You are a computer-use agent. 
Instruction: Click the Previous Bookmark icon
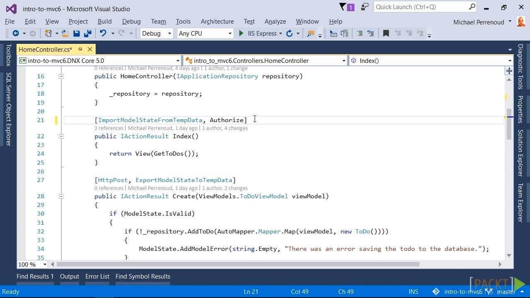pos(397,34)
